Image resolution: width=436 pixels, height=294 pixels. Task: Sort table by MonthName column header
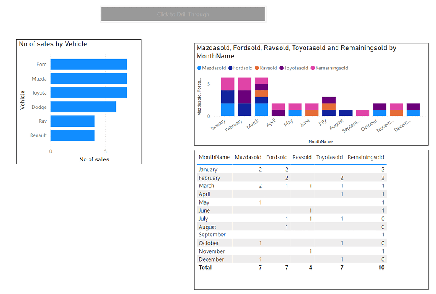click(x=214, y=157)
